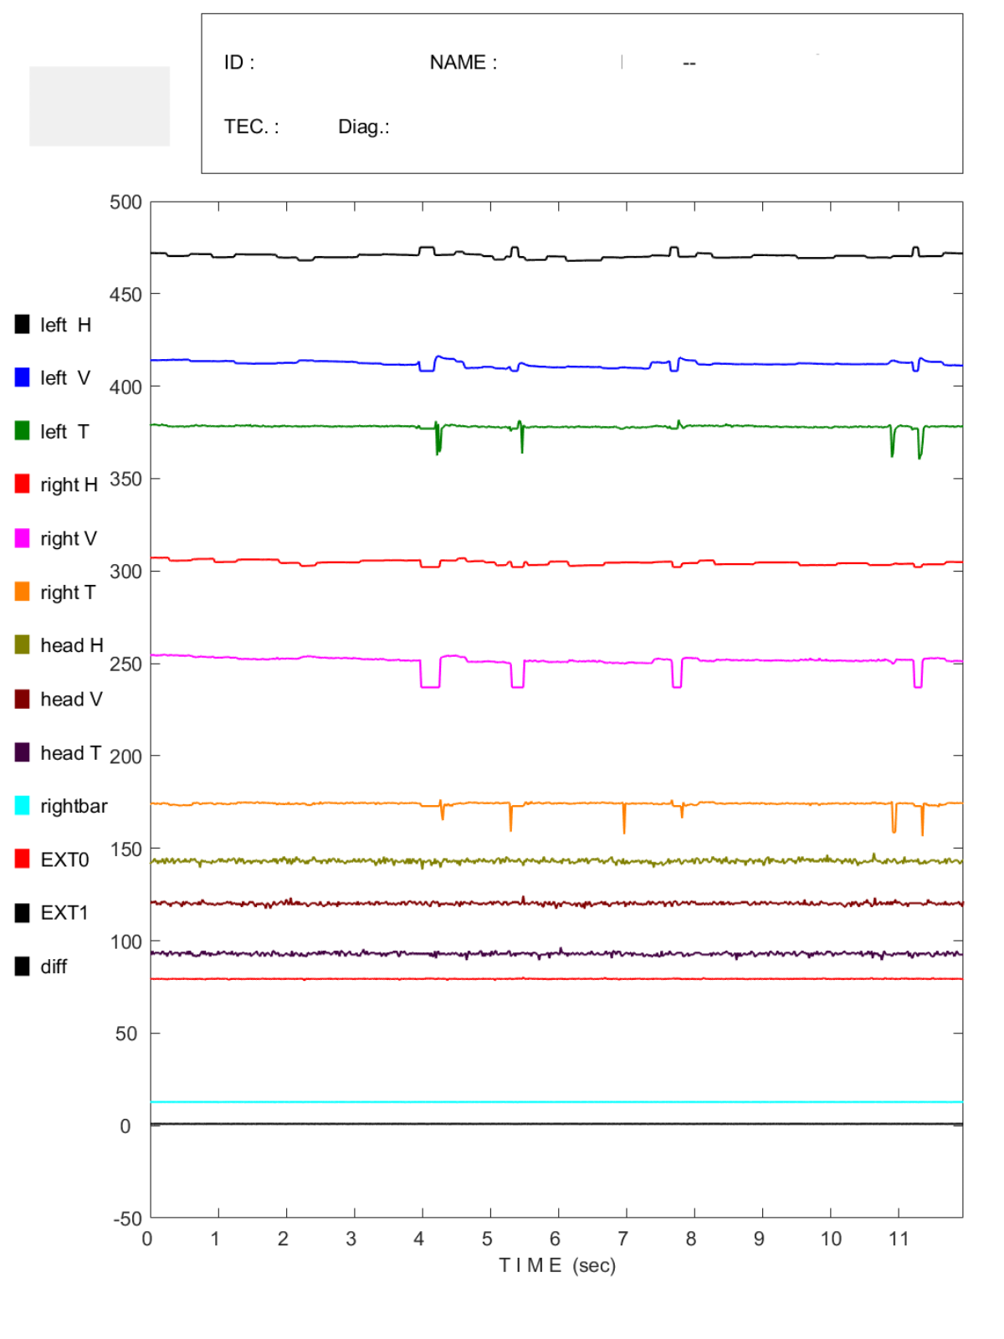The height and width of the screenshot is (1339, 1004).
Task: Click the gray logo placeholder box
Action: click(100, 106)
